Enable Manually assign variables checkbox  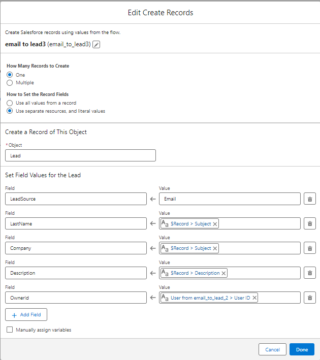(x=10, y=330)
